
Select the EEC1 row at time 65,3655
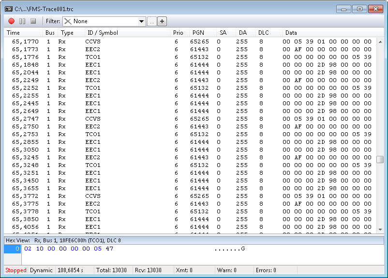(190, 188)
